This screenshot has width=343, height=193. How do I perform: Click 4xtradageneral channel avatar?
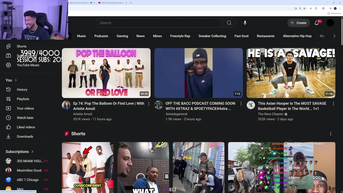click(x=159, y=105)
